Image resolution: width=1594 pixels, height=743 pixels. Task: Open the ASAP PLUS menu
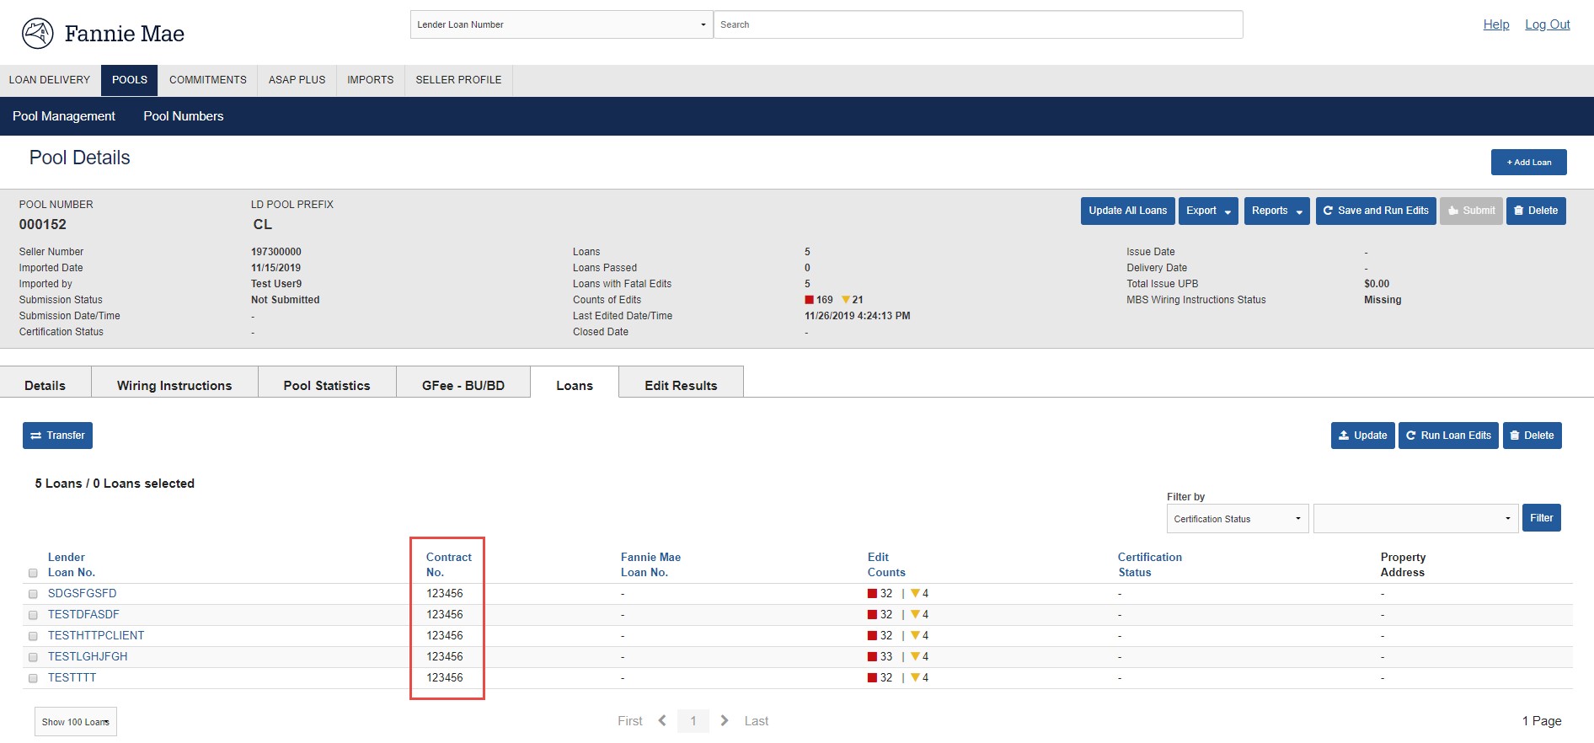point(297,80)
